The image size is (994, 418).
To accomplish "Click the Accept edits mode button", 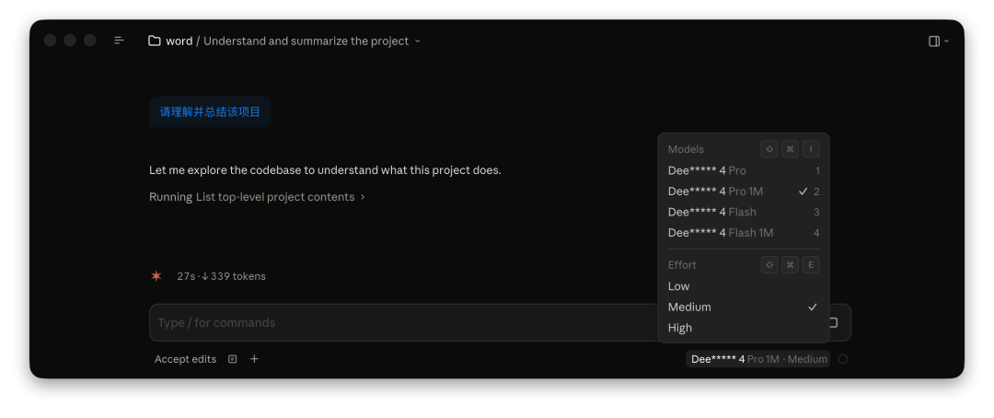I will point(185,359).
